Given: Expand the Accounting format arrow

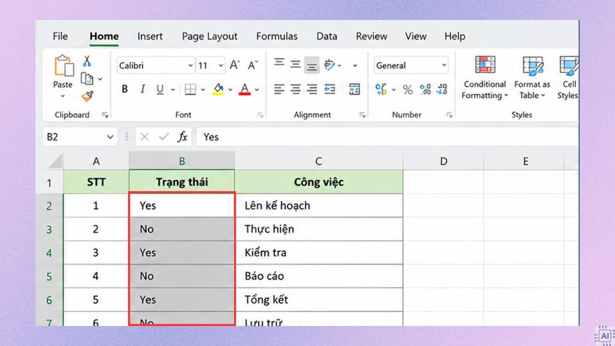Looking at the screenshot, I should click(x=394, y=90).
